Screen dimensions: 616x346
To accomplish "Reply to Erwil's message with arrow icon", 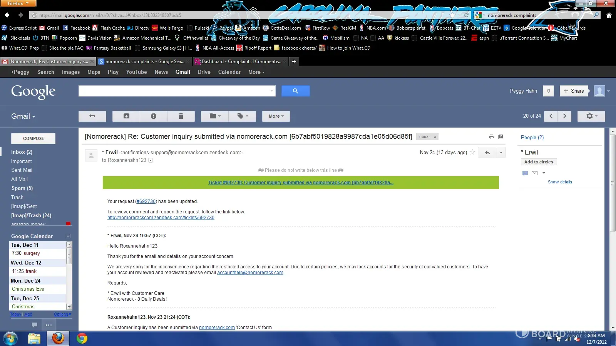I will pos(487,153).
